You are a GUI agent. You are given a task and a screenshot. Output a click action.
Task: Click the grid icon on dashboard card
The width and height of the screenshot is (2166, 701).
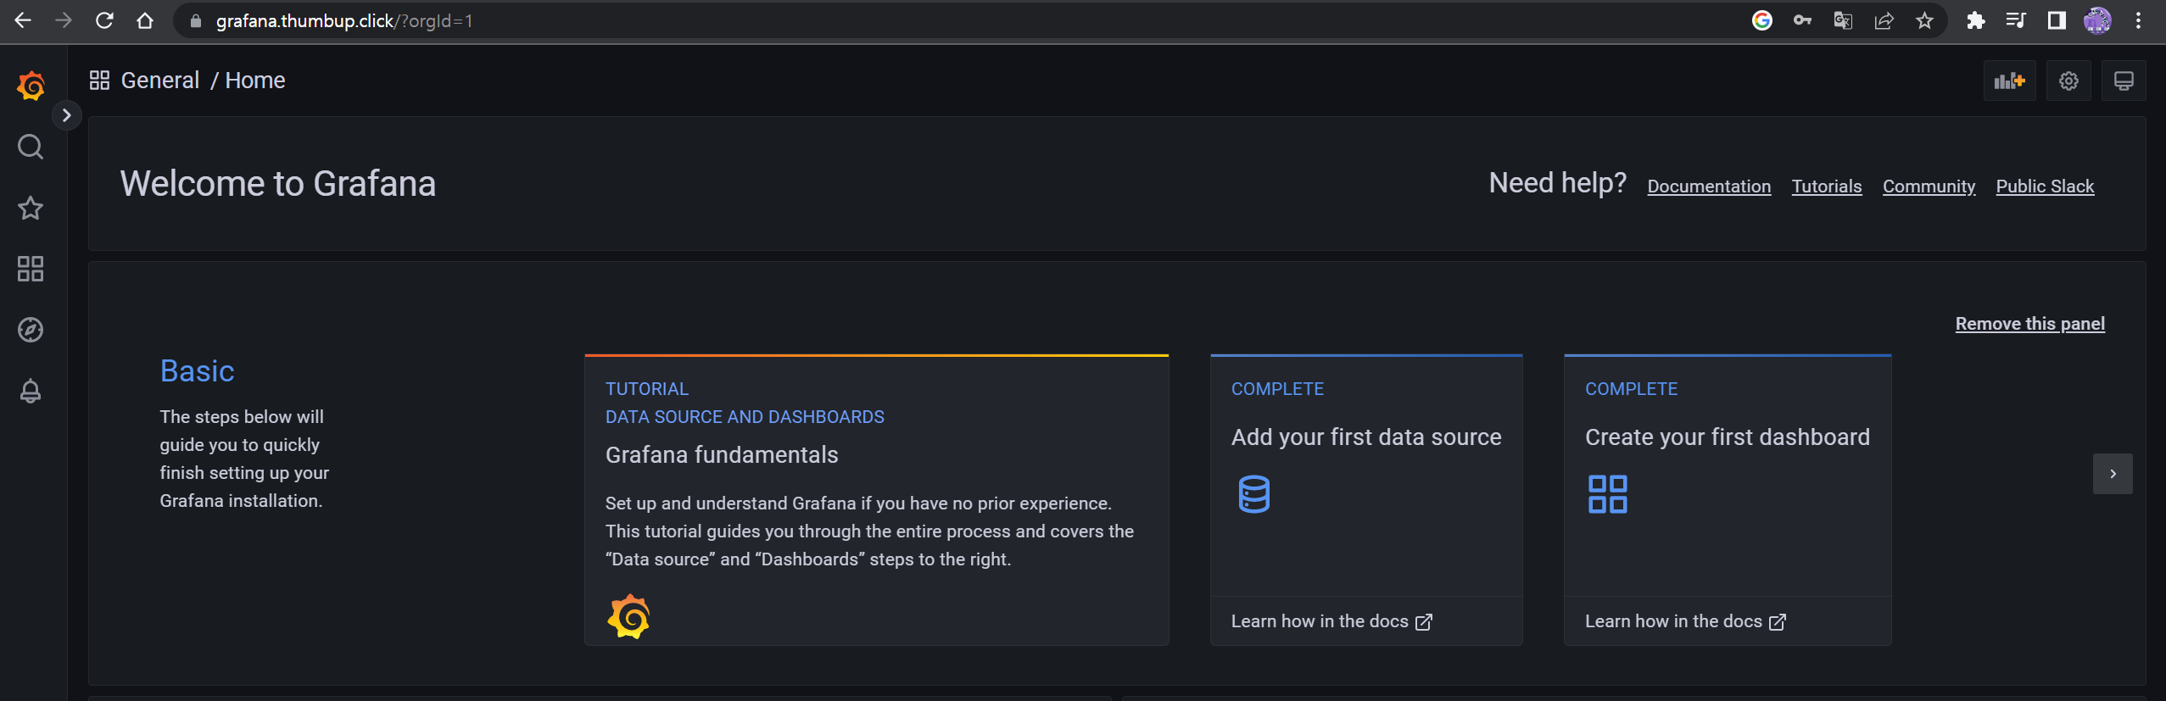click(x=1607, y=494)
